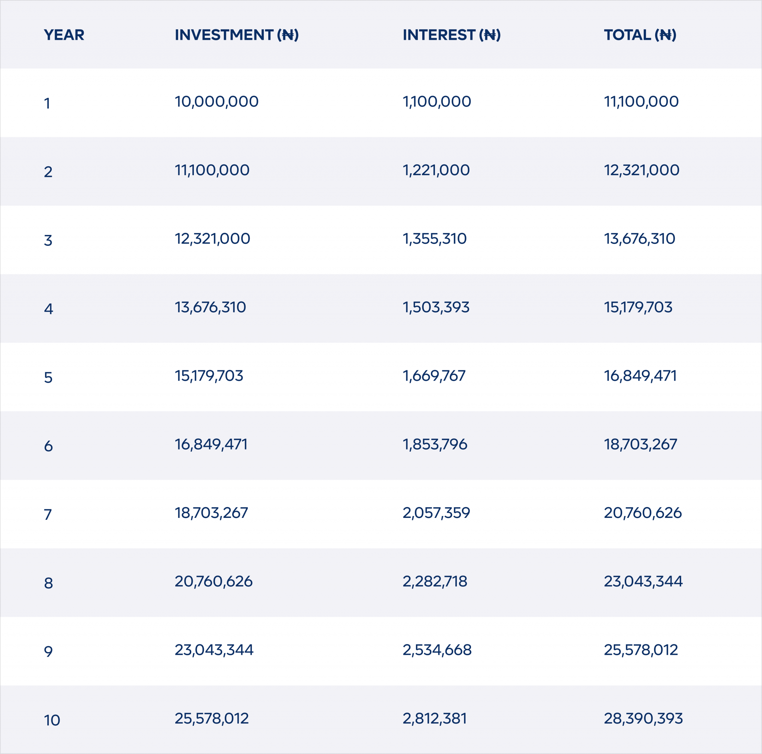Click year 2 total of 12,321,000

click(642, 170)
